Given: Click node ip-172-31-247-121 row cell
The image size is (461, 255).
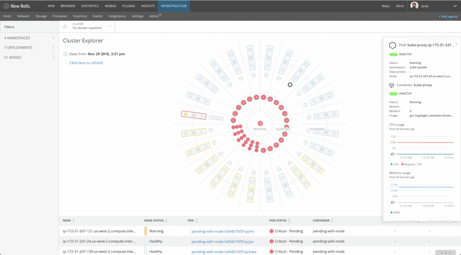Looking at the screenshot, I should [x=99, y=231].
